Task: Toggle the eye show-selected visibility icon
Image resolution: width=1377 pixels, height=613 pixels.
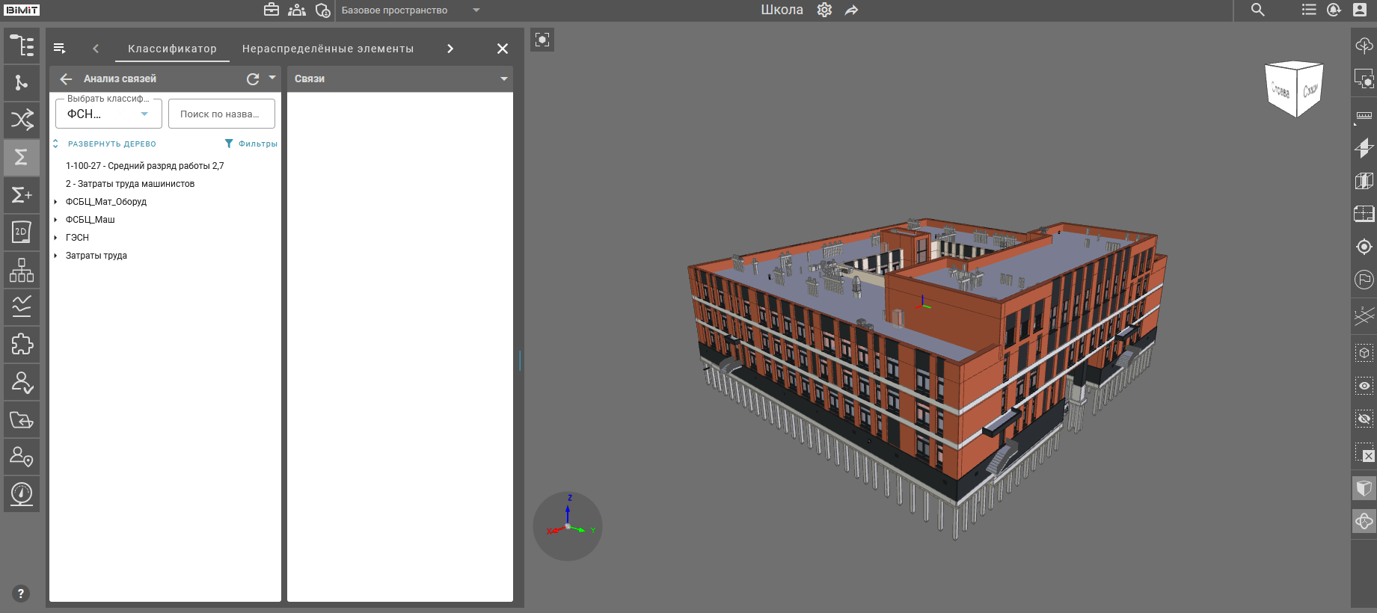Action: tap(1364, 386)
